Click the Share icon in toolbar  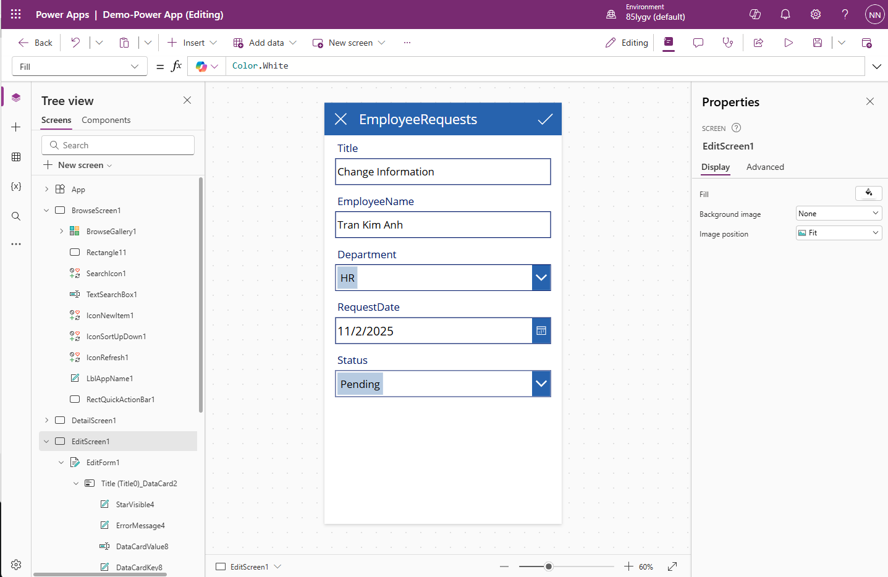click(758, 43)
